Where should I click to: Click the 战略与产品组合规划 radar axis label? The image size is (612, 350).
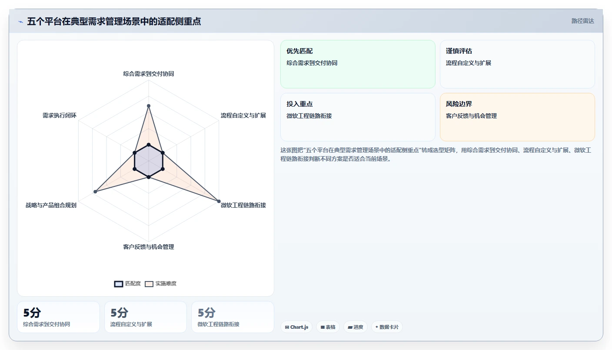click(51, 205)
